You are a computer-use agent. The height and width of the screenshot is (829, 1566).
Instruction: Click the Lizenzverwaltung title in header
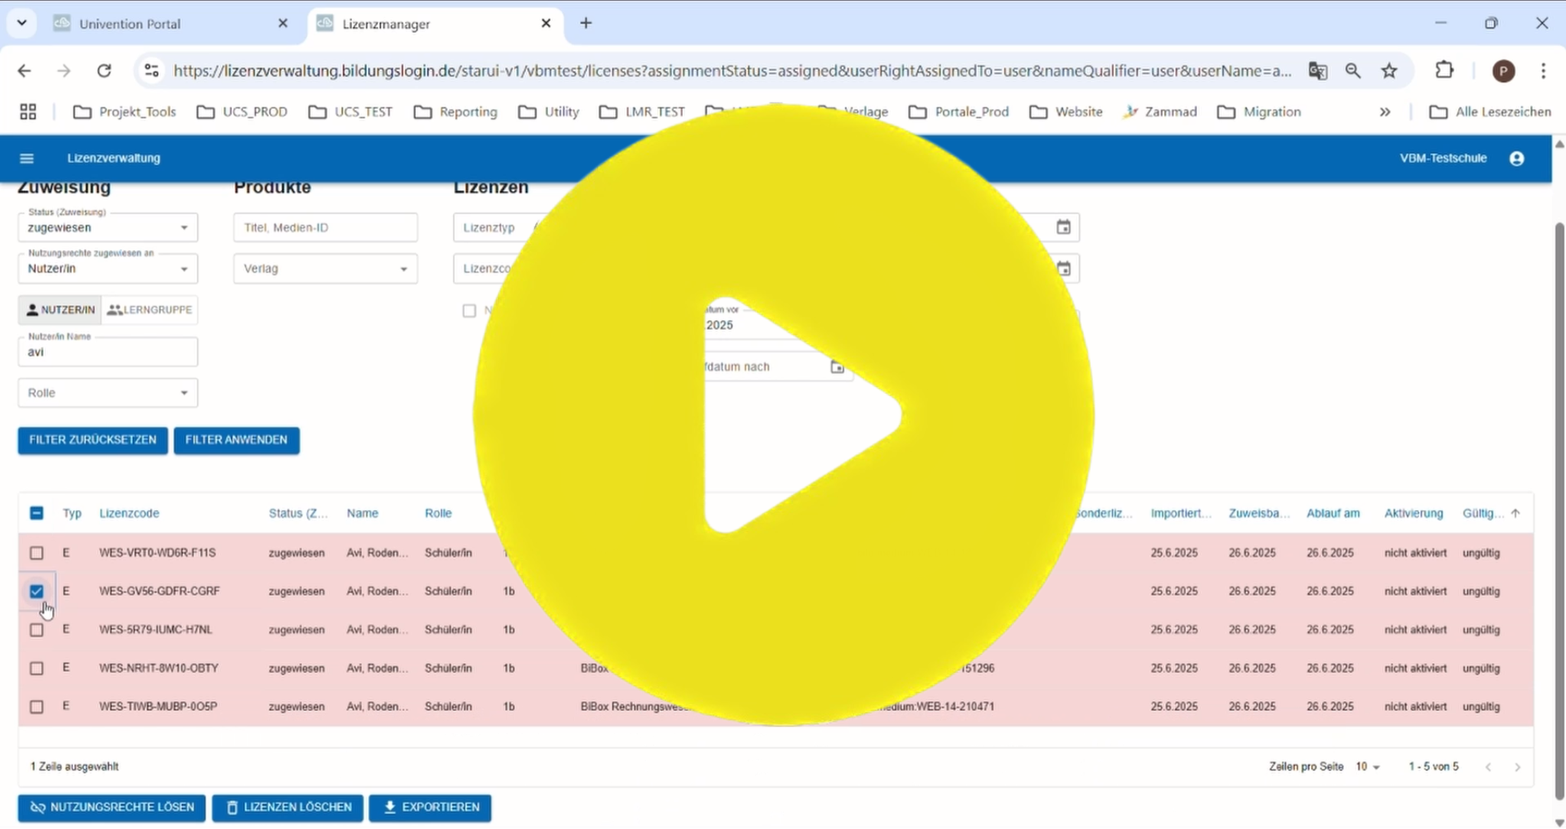(114, 158)
